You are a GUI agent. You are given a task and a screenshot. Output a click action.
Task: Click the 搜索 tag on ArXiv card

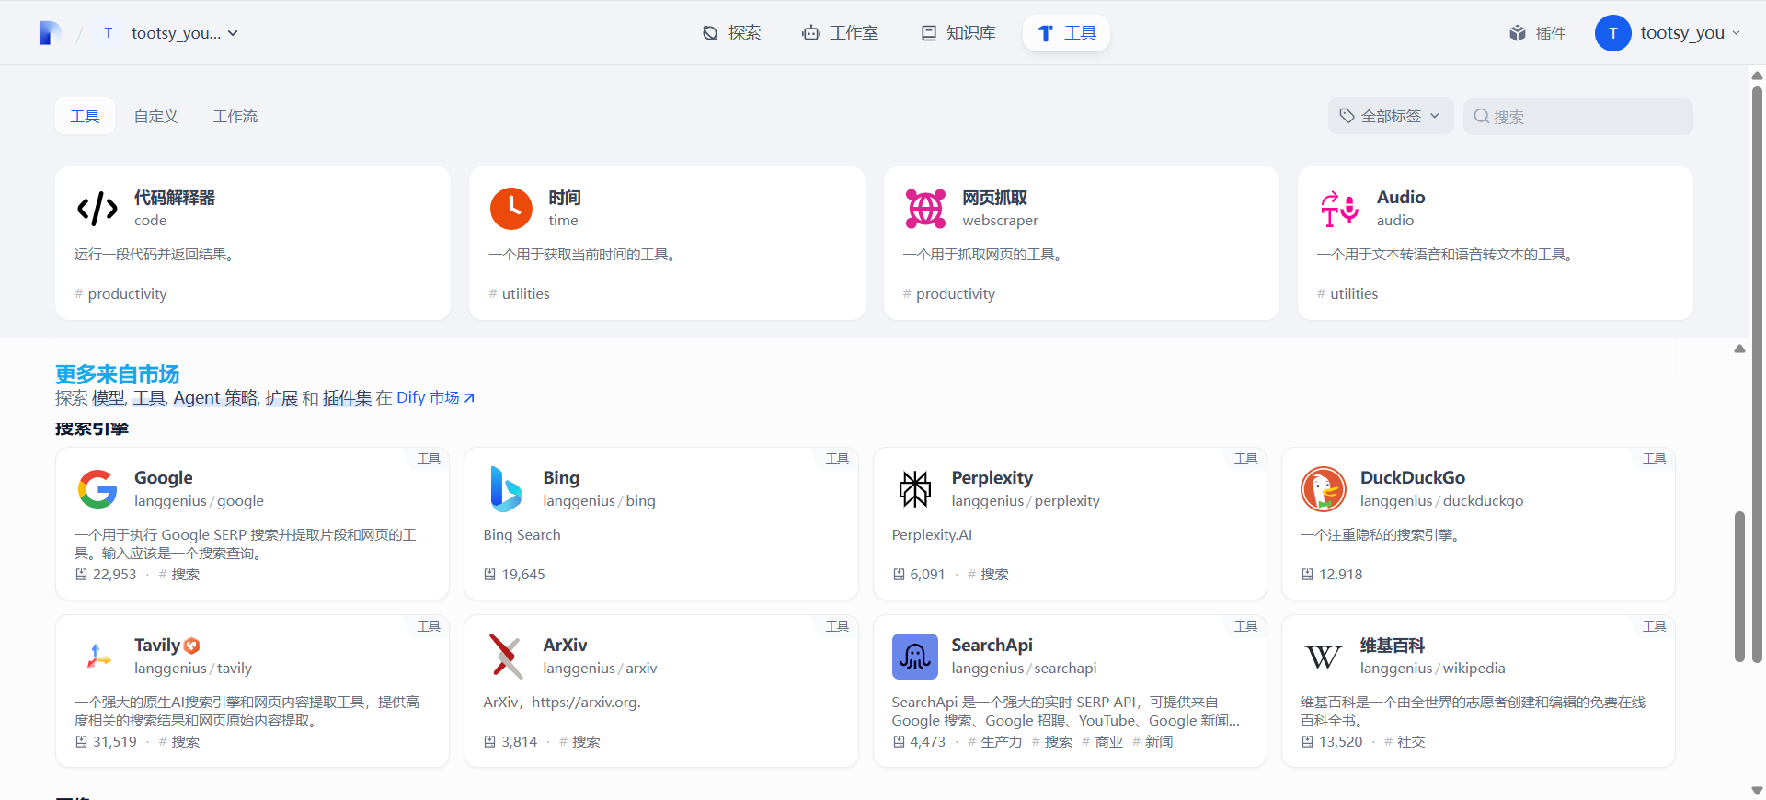coord(579,741)
